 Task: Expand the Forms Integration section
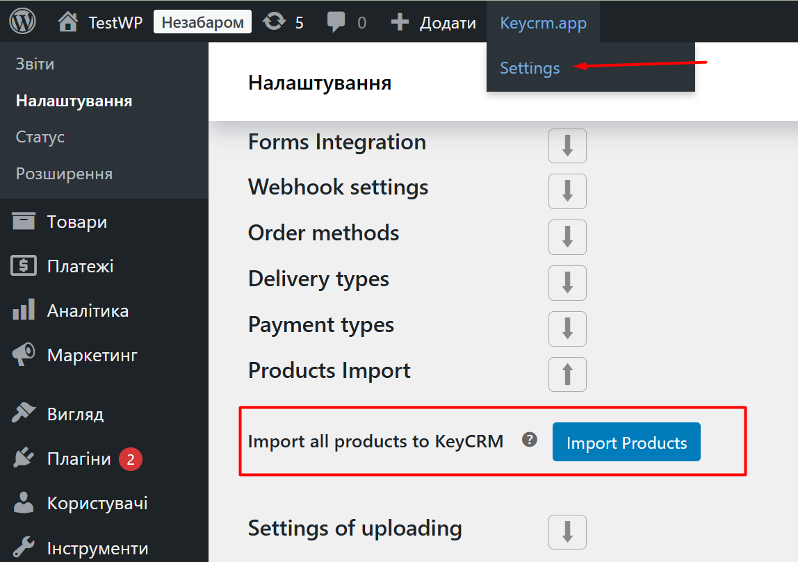[567, 146]
